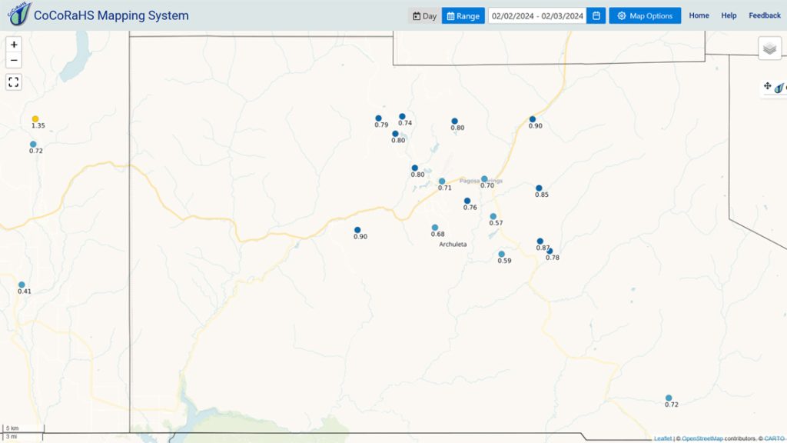Select the 0.71 station marker

coord(442,182)
